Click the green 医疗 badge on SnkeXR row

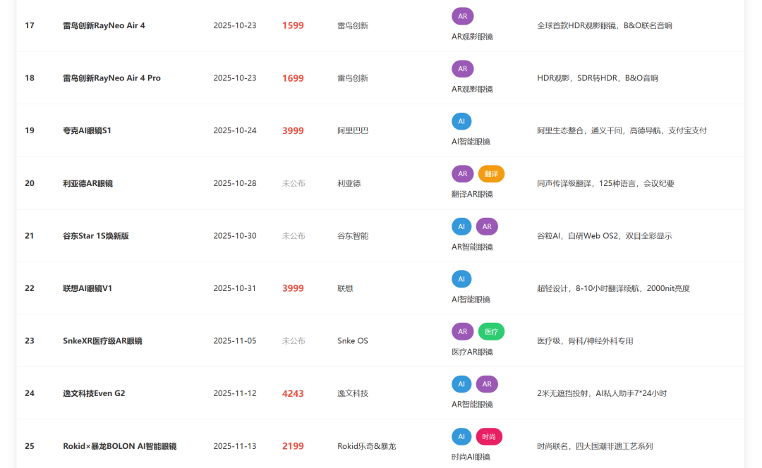point(491,331)
